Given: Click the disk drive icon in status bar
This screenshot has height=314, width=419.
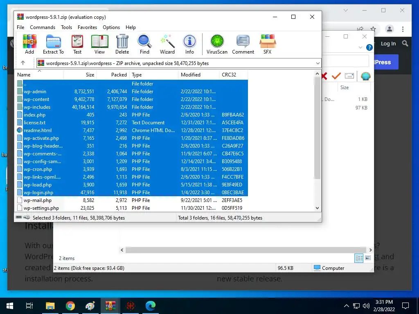Looking at the screenshot, I should pyautogui.click(x=19, y=218).
